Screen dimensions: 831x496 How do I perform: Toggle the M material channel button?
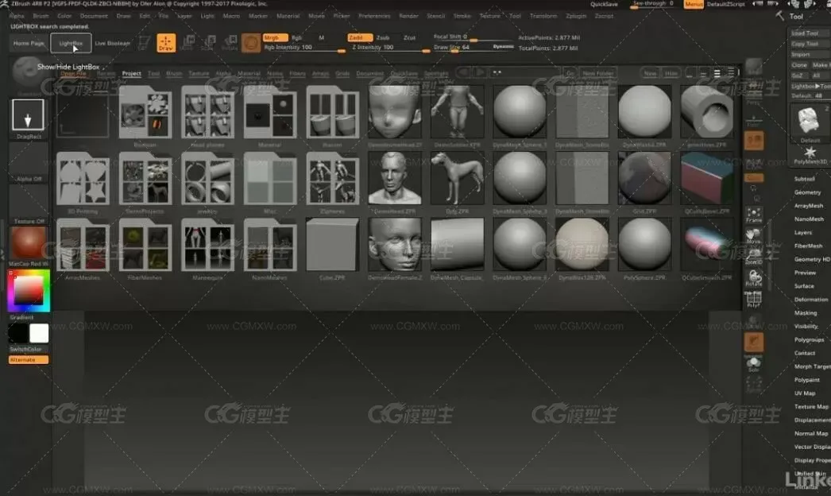321,37
